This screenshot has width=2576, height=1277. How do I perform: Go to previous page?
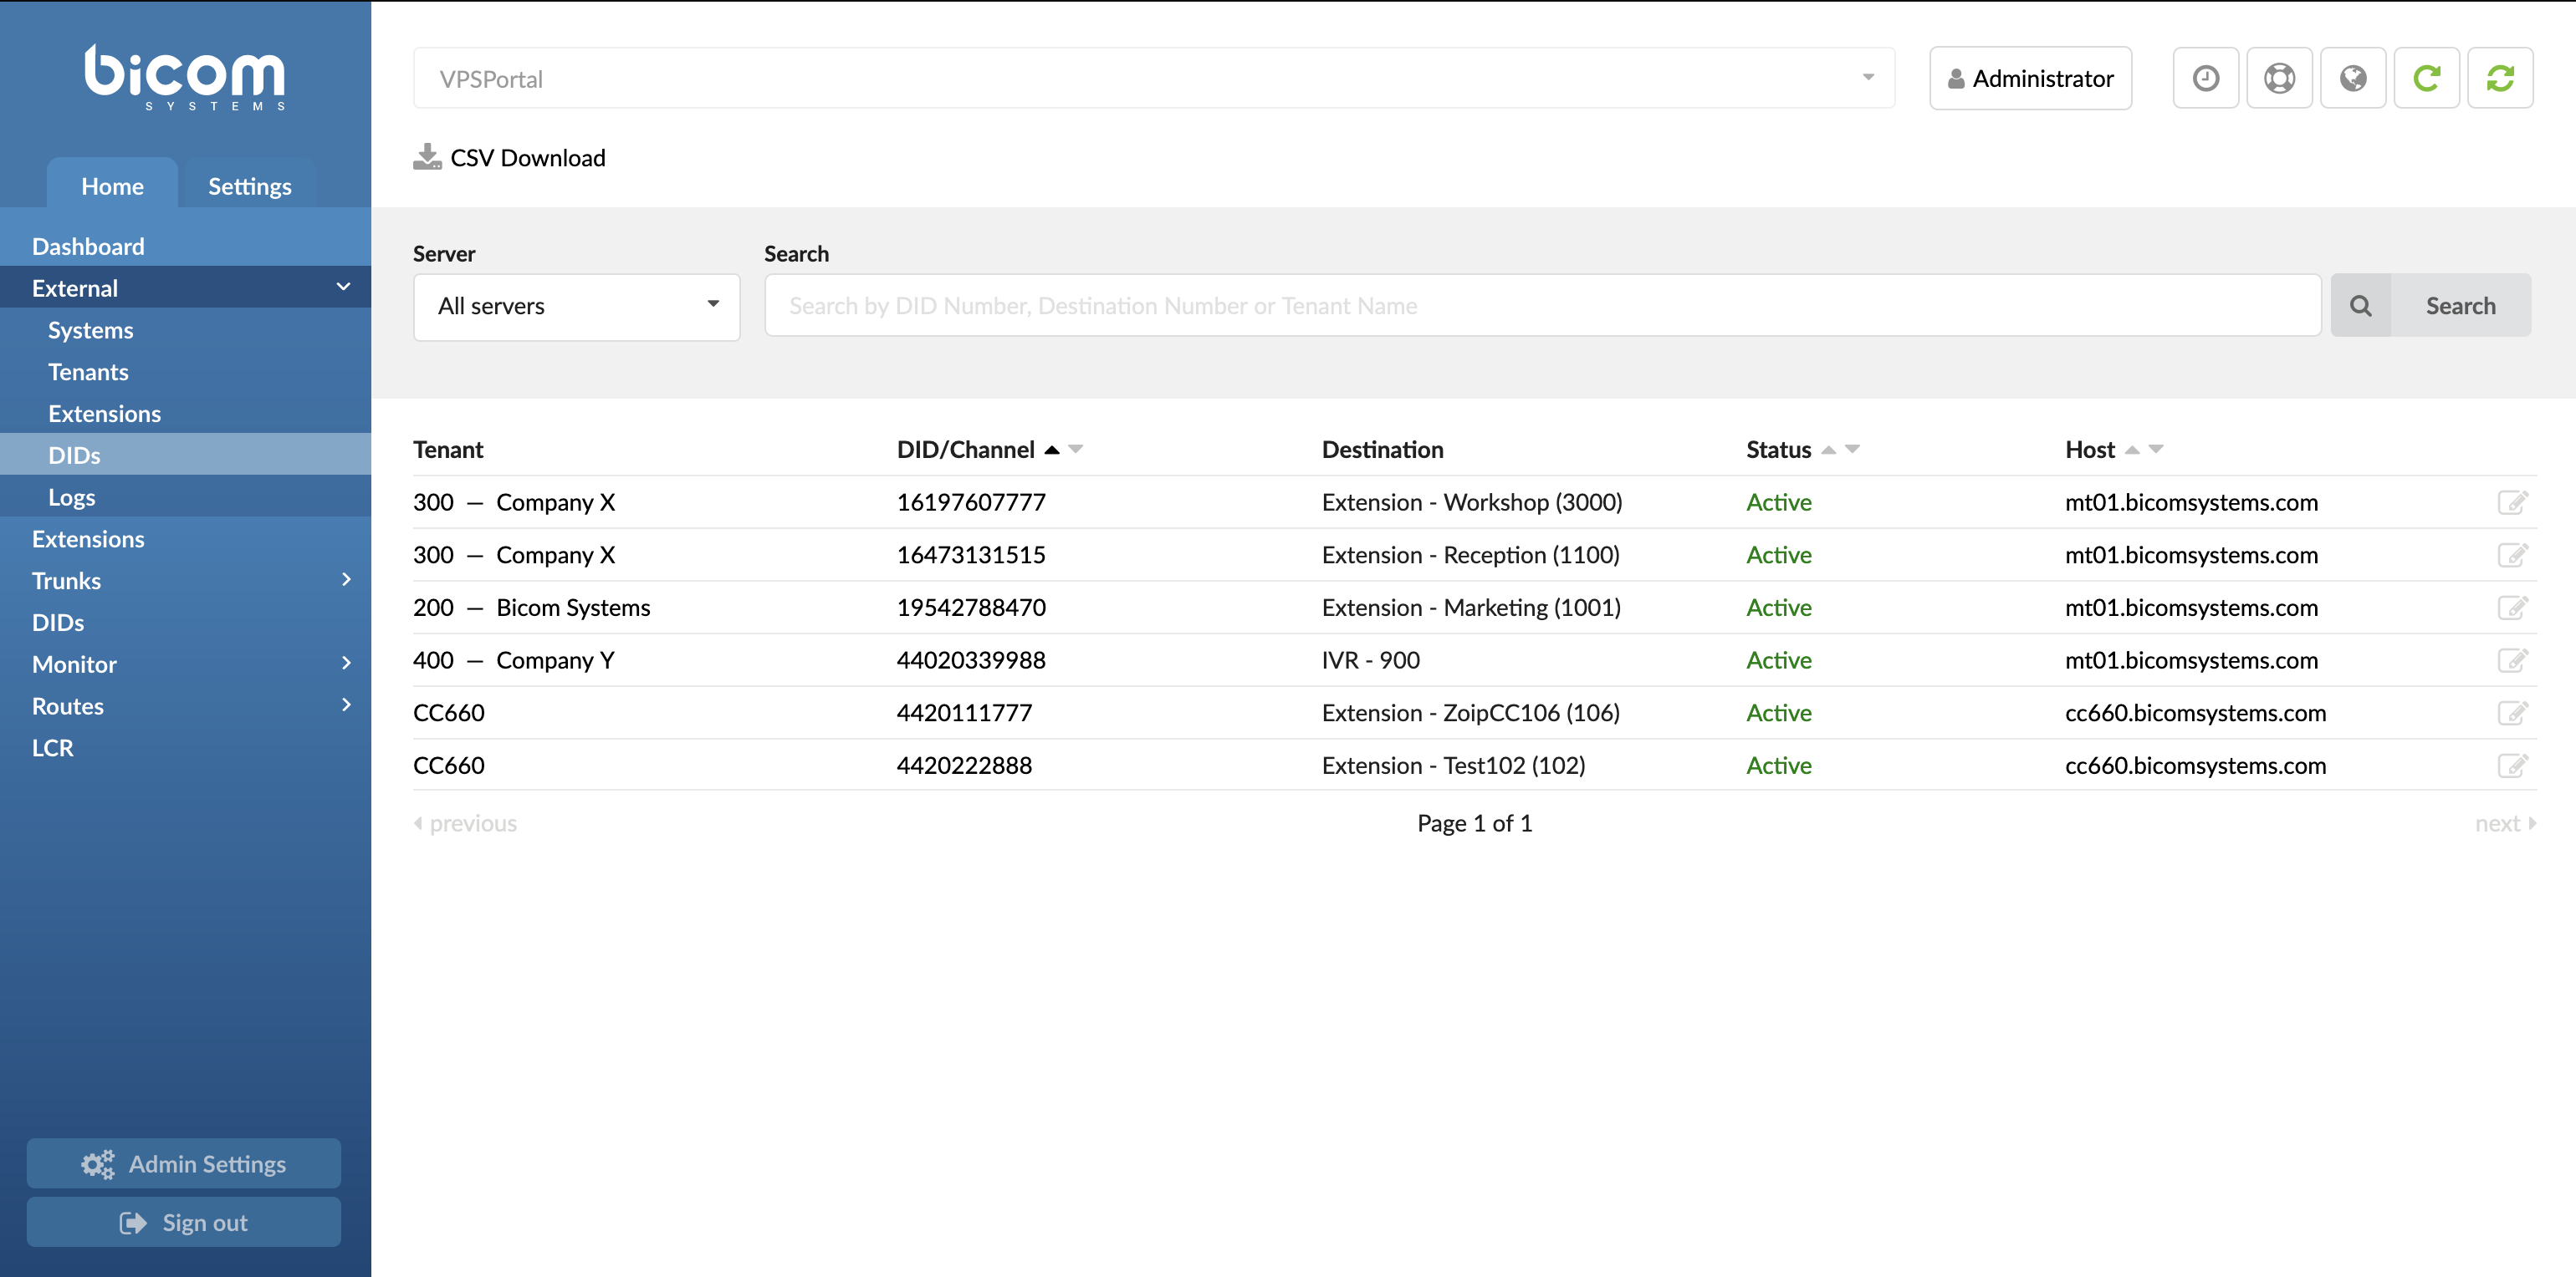(465, 823)
